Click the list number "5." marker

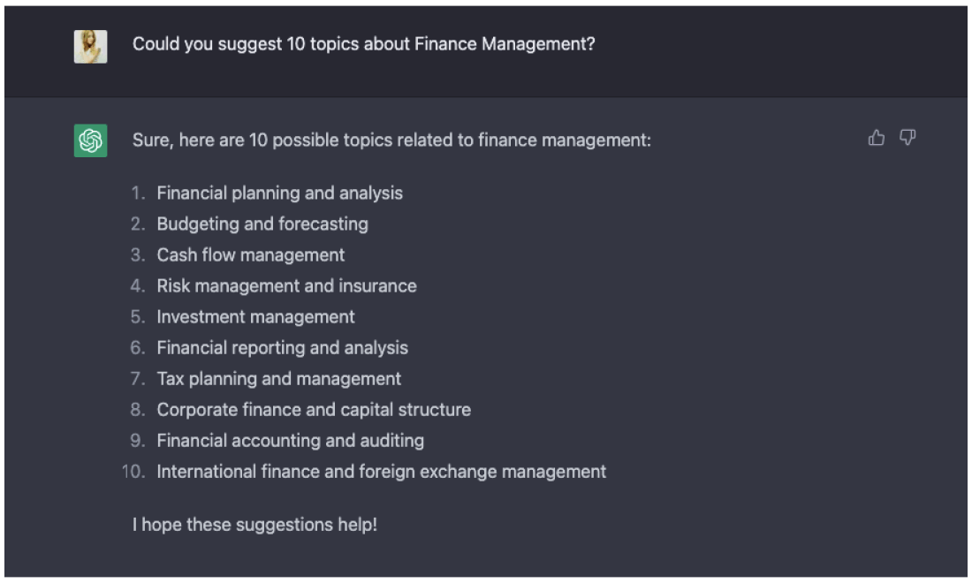(137, 317)
